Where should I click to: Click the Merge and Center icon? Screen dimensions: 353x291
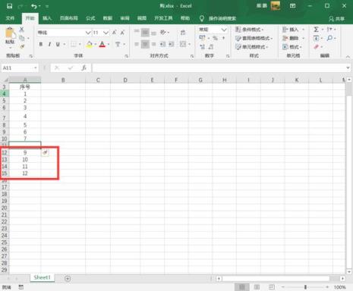(183, 44)
